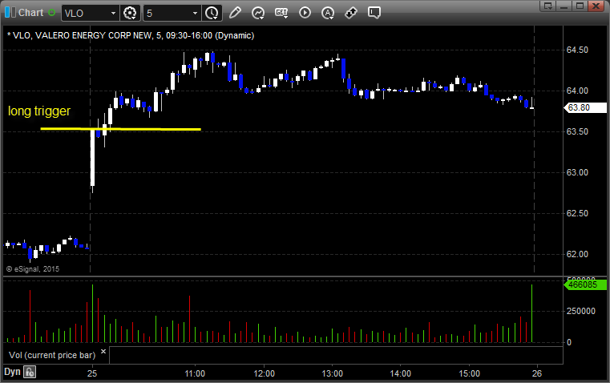Click the date 25 axis label
610x383 pixels.
click(x=92, y=373)
